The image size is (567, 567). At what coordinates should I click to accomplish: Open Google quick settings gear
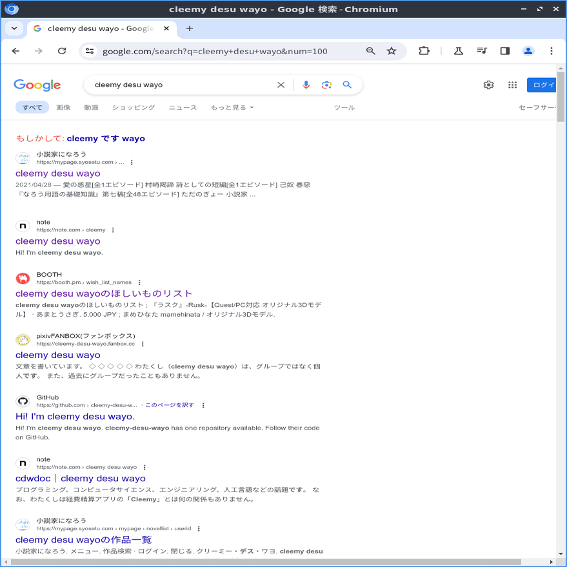pyautogui.click(x=488, y=85)
